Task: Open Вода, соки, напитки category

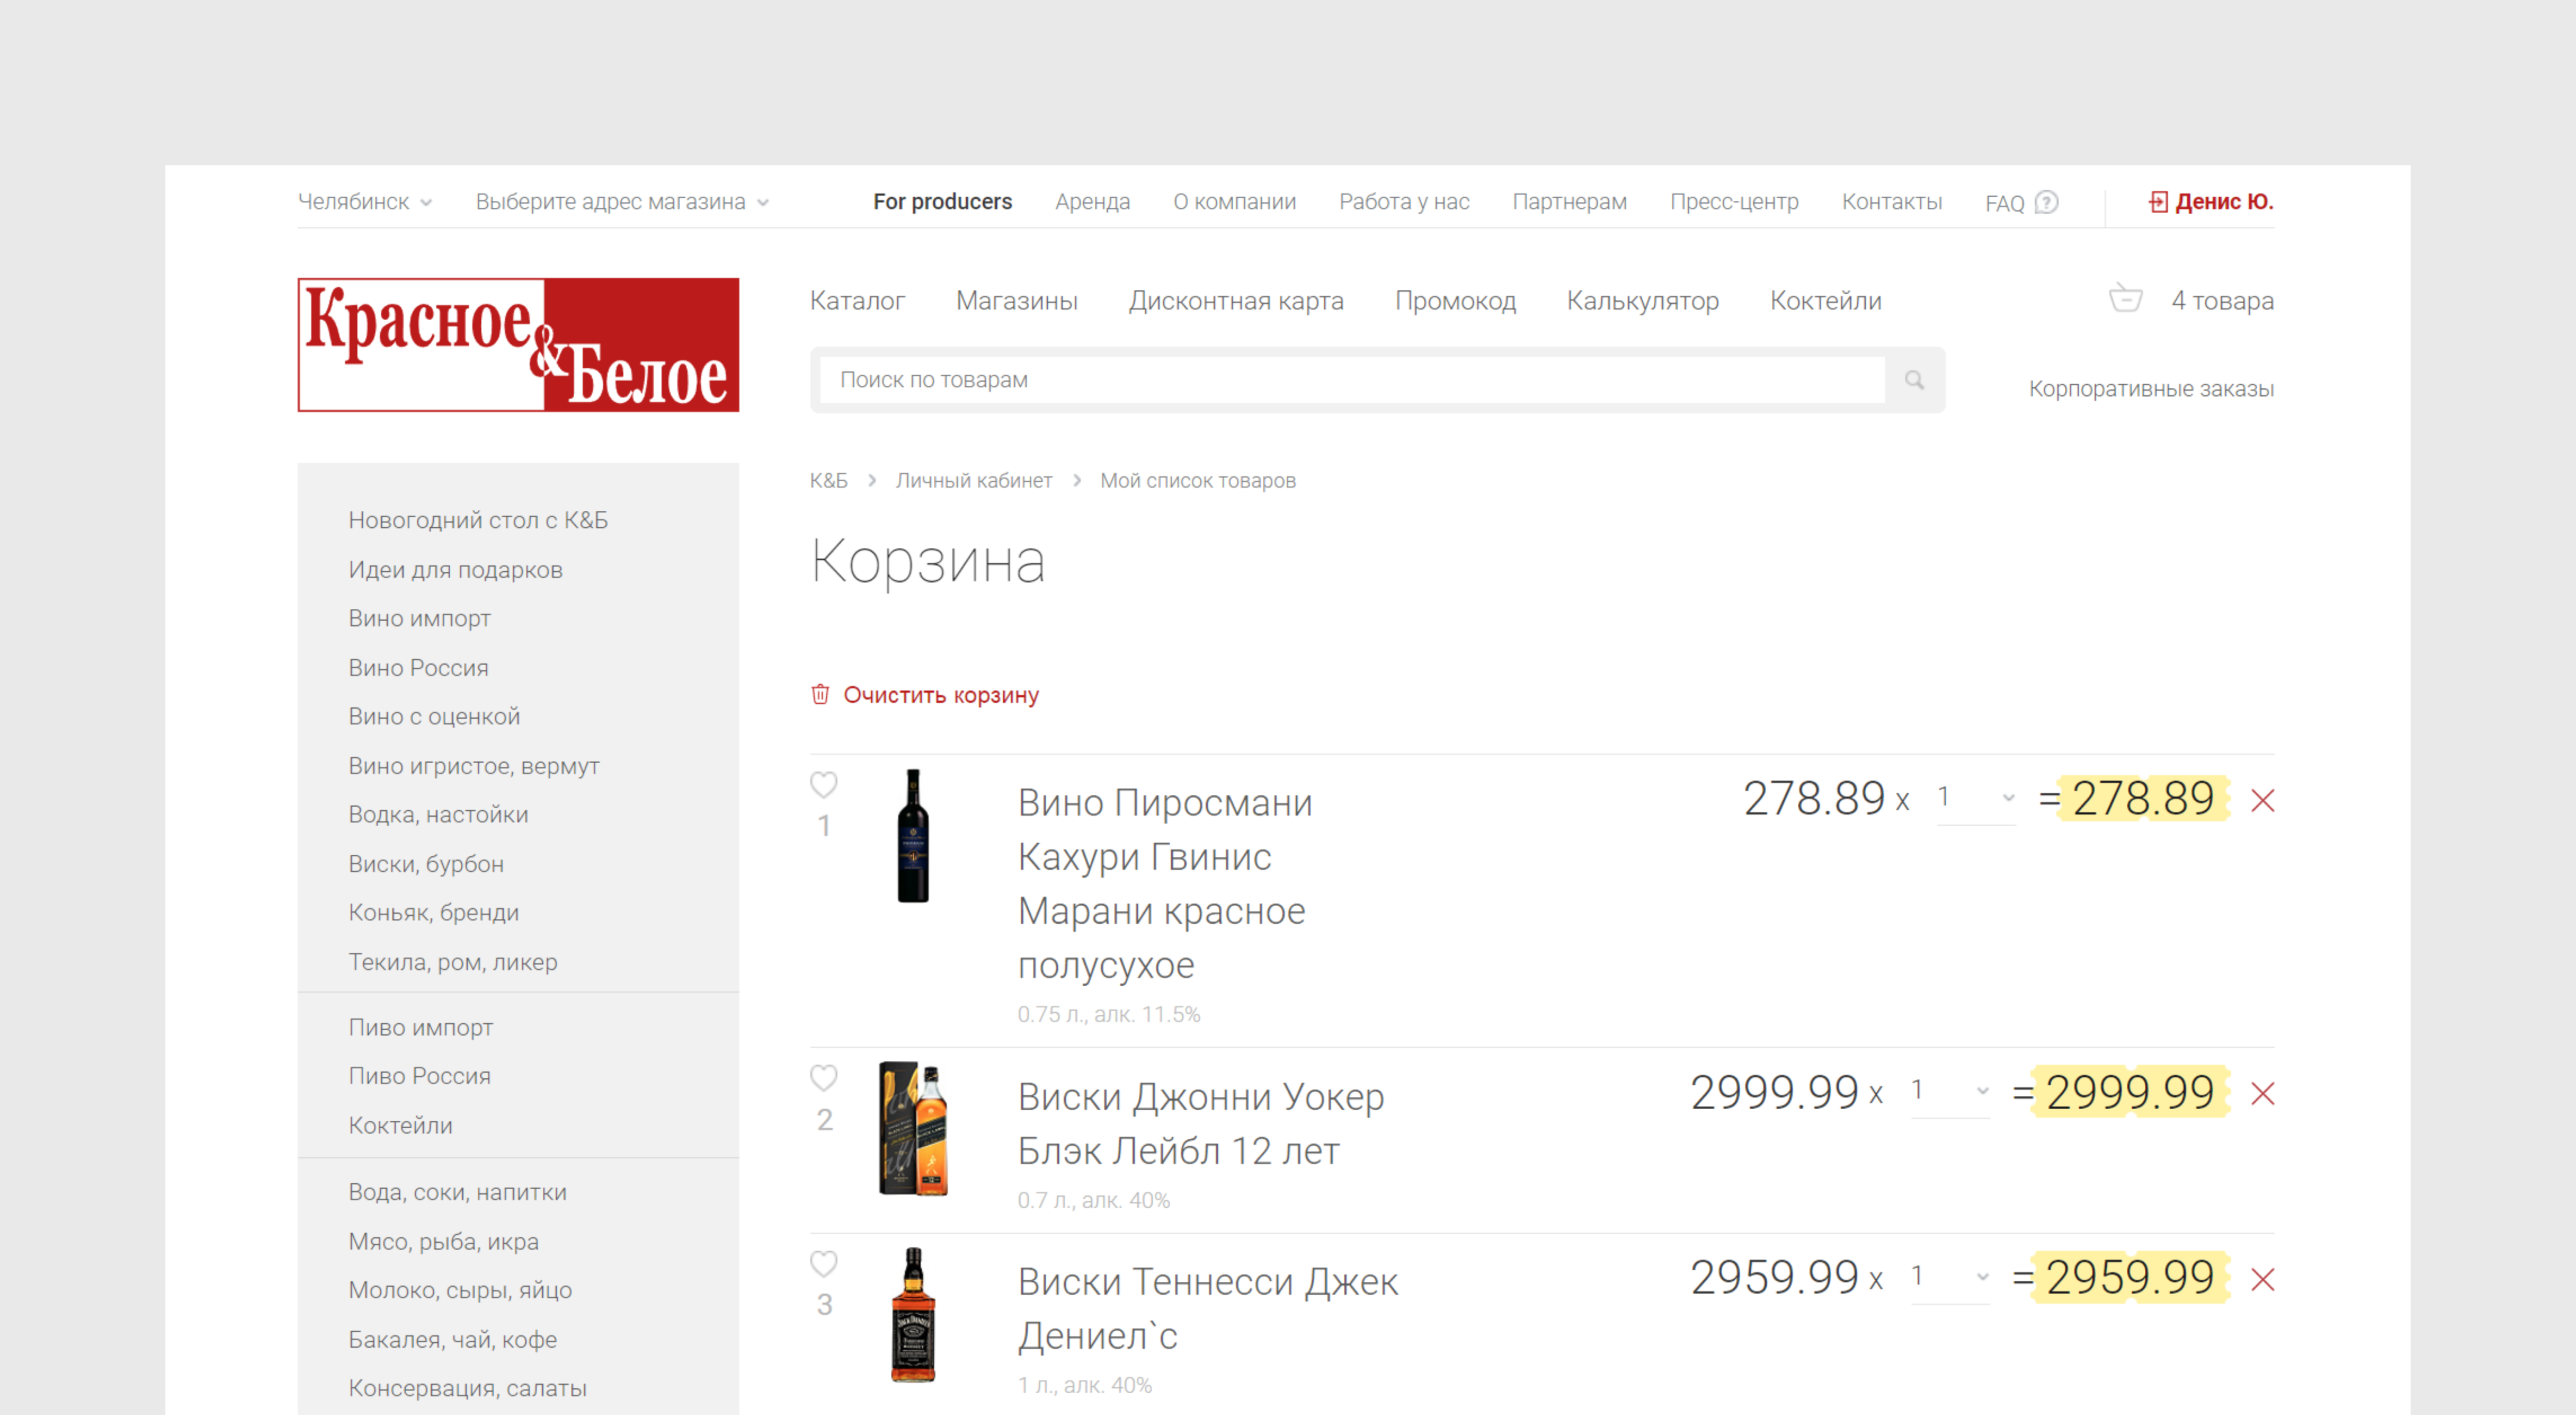Action: 457,1192
